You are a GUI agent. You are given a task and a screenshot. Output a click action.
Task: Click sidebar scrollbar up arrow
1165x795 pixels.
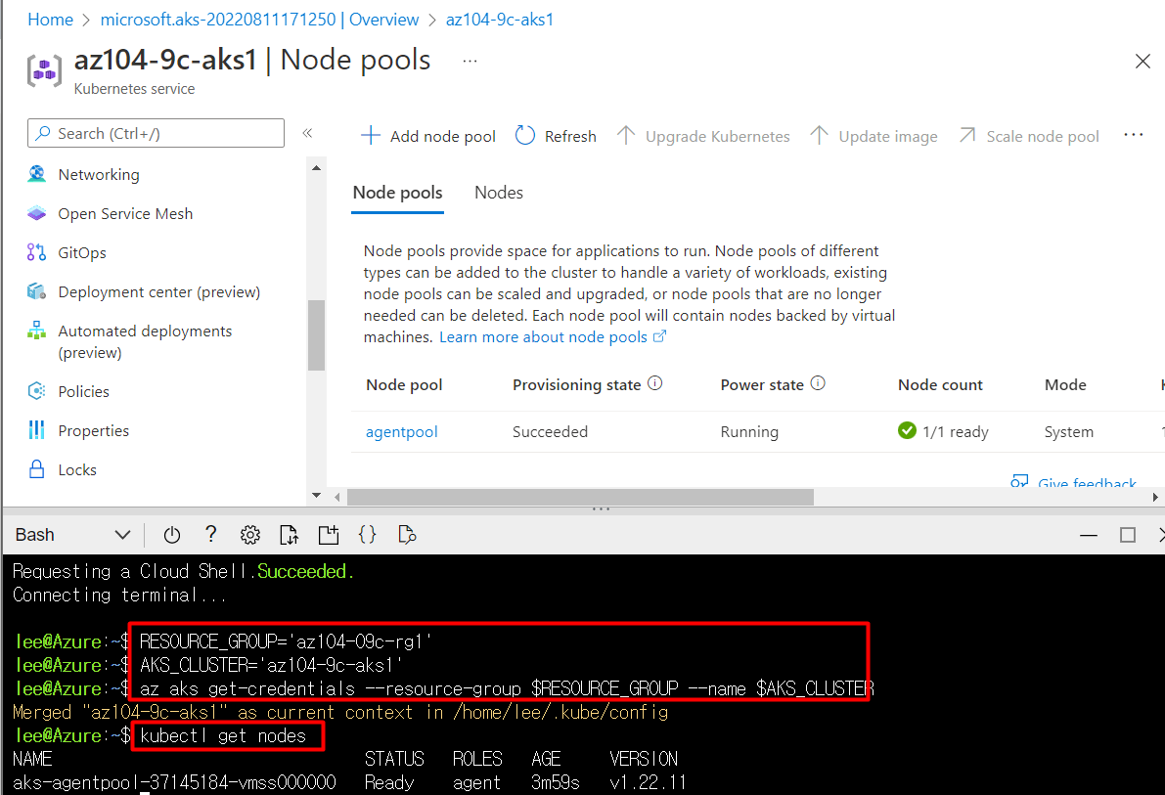[317, 168]
